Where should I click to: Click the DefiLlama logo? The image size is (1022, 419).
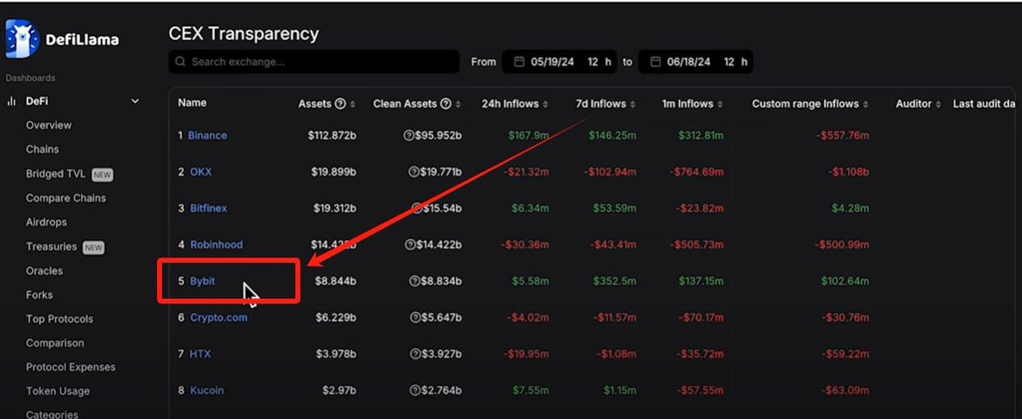62,39
